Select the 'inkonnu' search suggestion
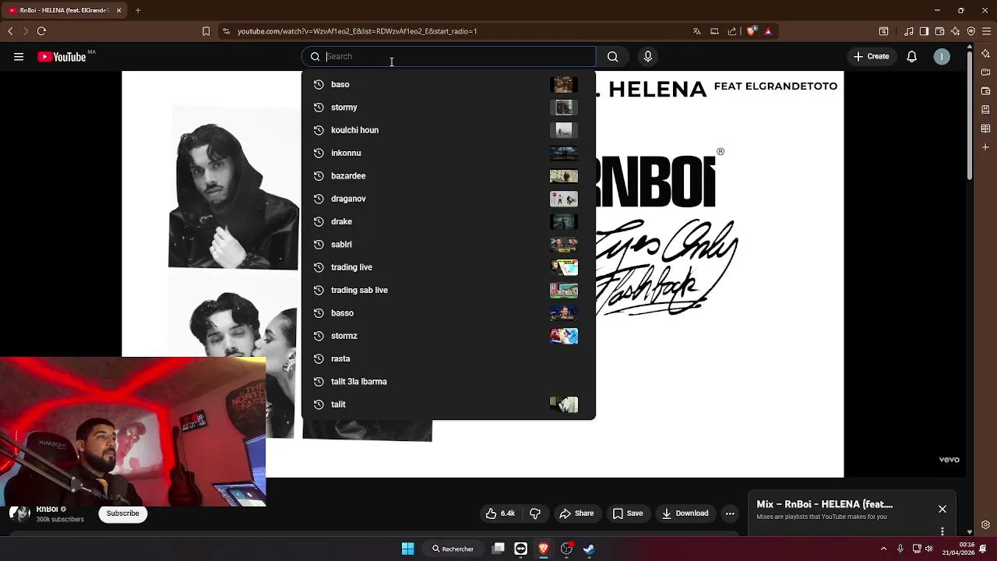 449,153
